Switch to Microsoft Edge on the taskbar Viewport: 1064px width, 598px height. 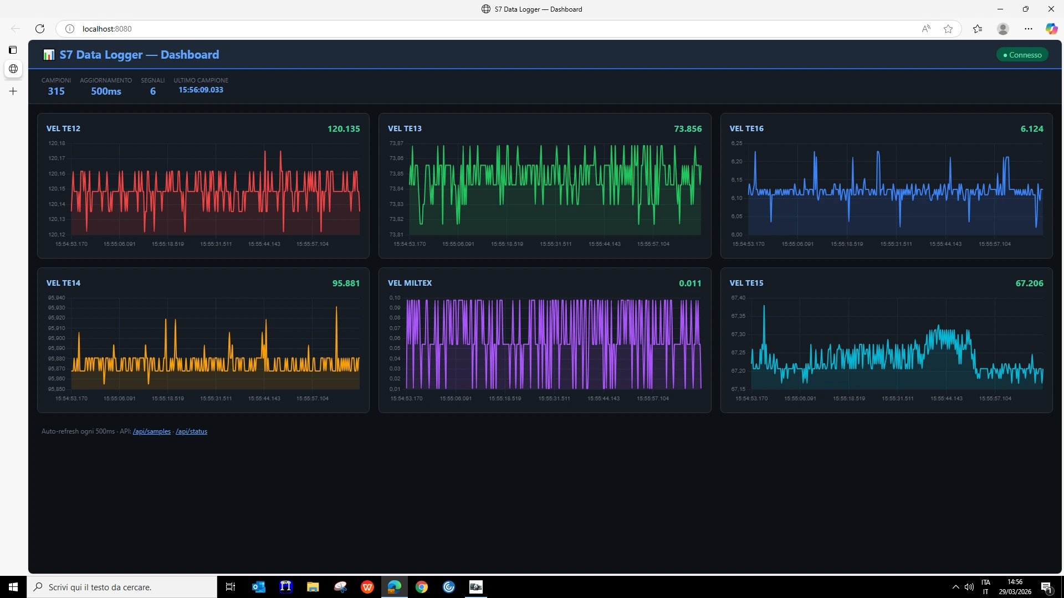click(395, 587)
